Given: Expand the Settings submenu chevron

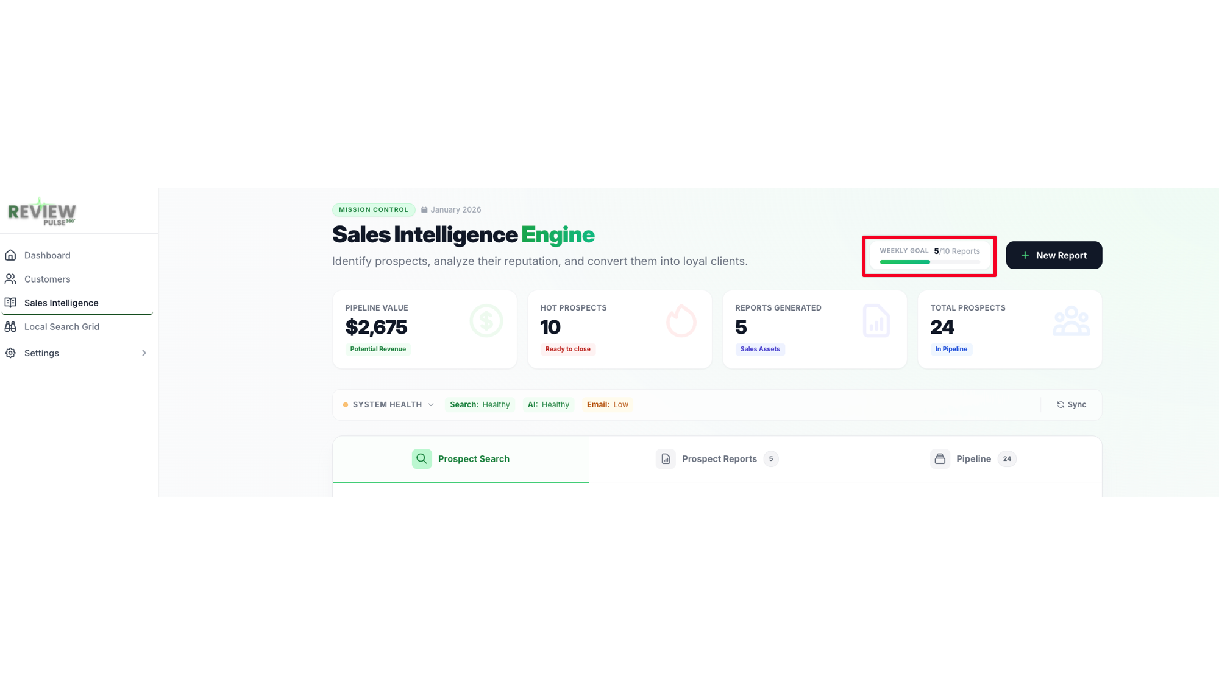Looking at the screenshot, I should click(x=144, y=353).
